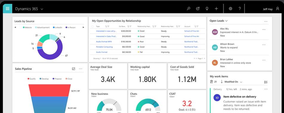Sort the Account column

195,27
